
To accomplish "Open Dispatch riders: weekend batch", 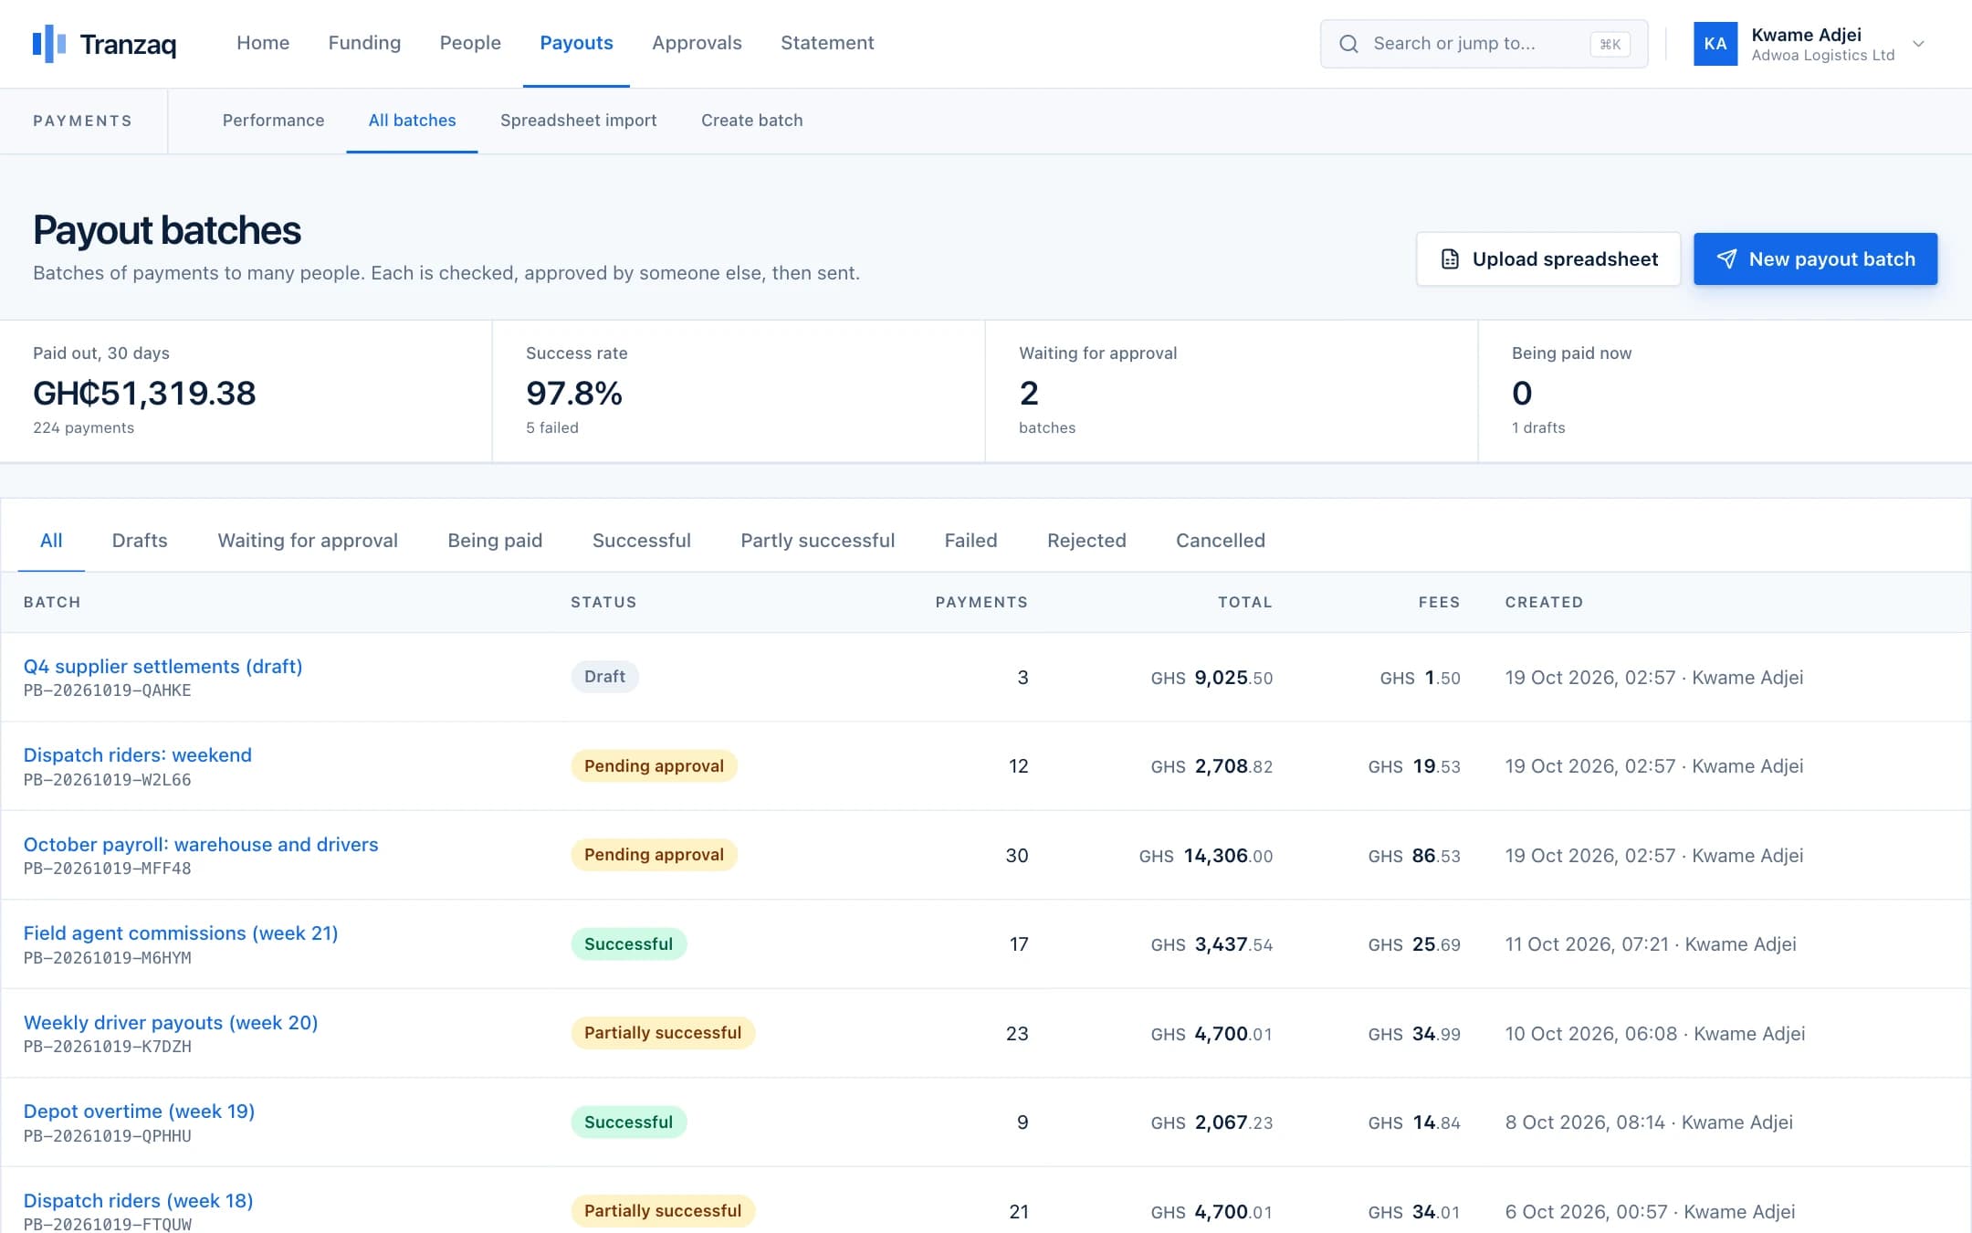I will (137, 755).
